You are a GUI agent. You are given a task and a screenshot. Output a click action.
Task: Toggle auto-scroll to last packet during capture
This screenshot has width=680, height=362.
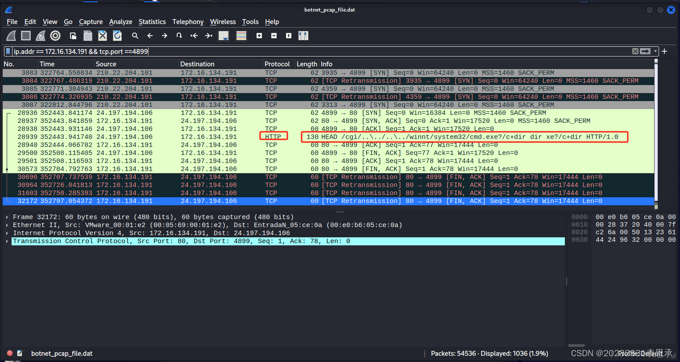point(224,36)
